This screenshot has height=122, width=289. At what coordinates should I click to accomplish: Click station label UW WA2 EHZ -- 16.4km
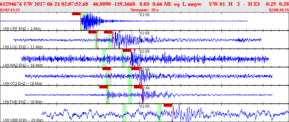click(23, 65)
